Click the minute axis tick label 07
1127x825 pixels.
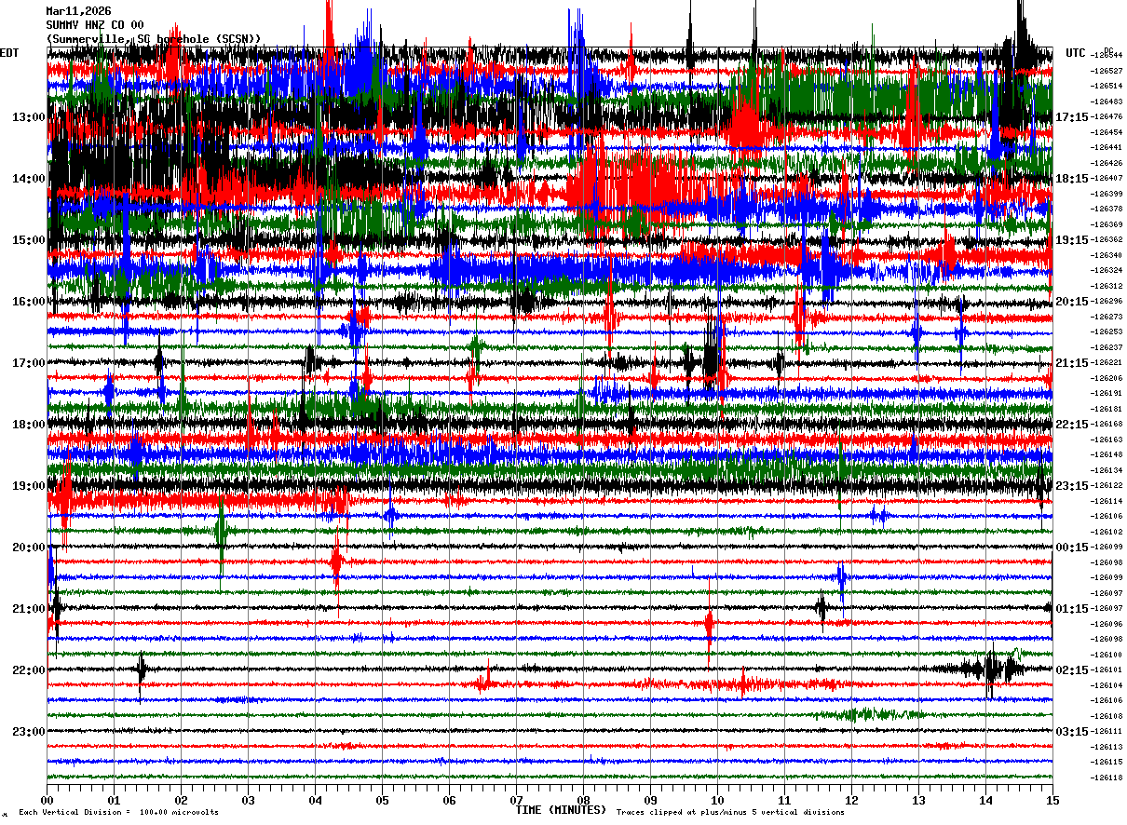[x=516, y=800]
